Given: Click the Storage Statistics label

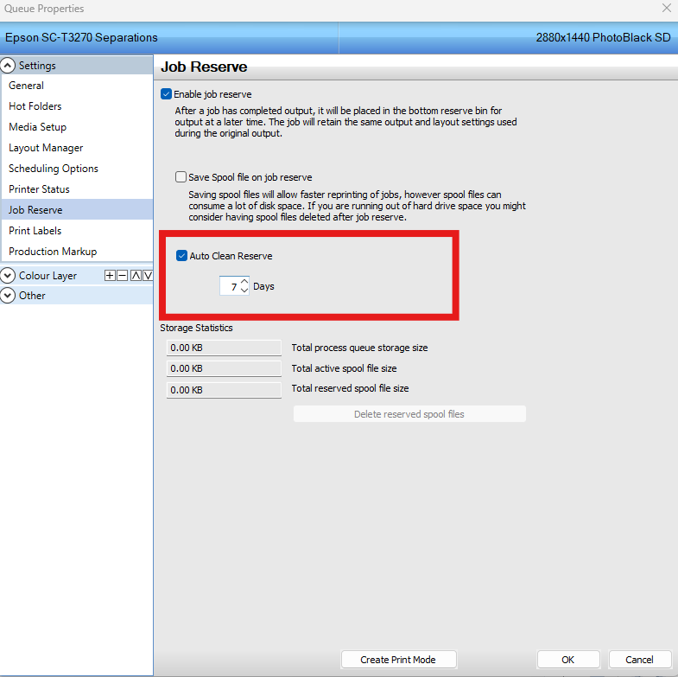Looking at the screenshot, I should [196, 328].
